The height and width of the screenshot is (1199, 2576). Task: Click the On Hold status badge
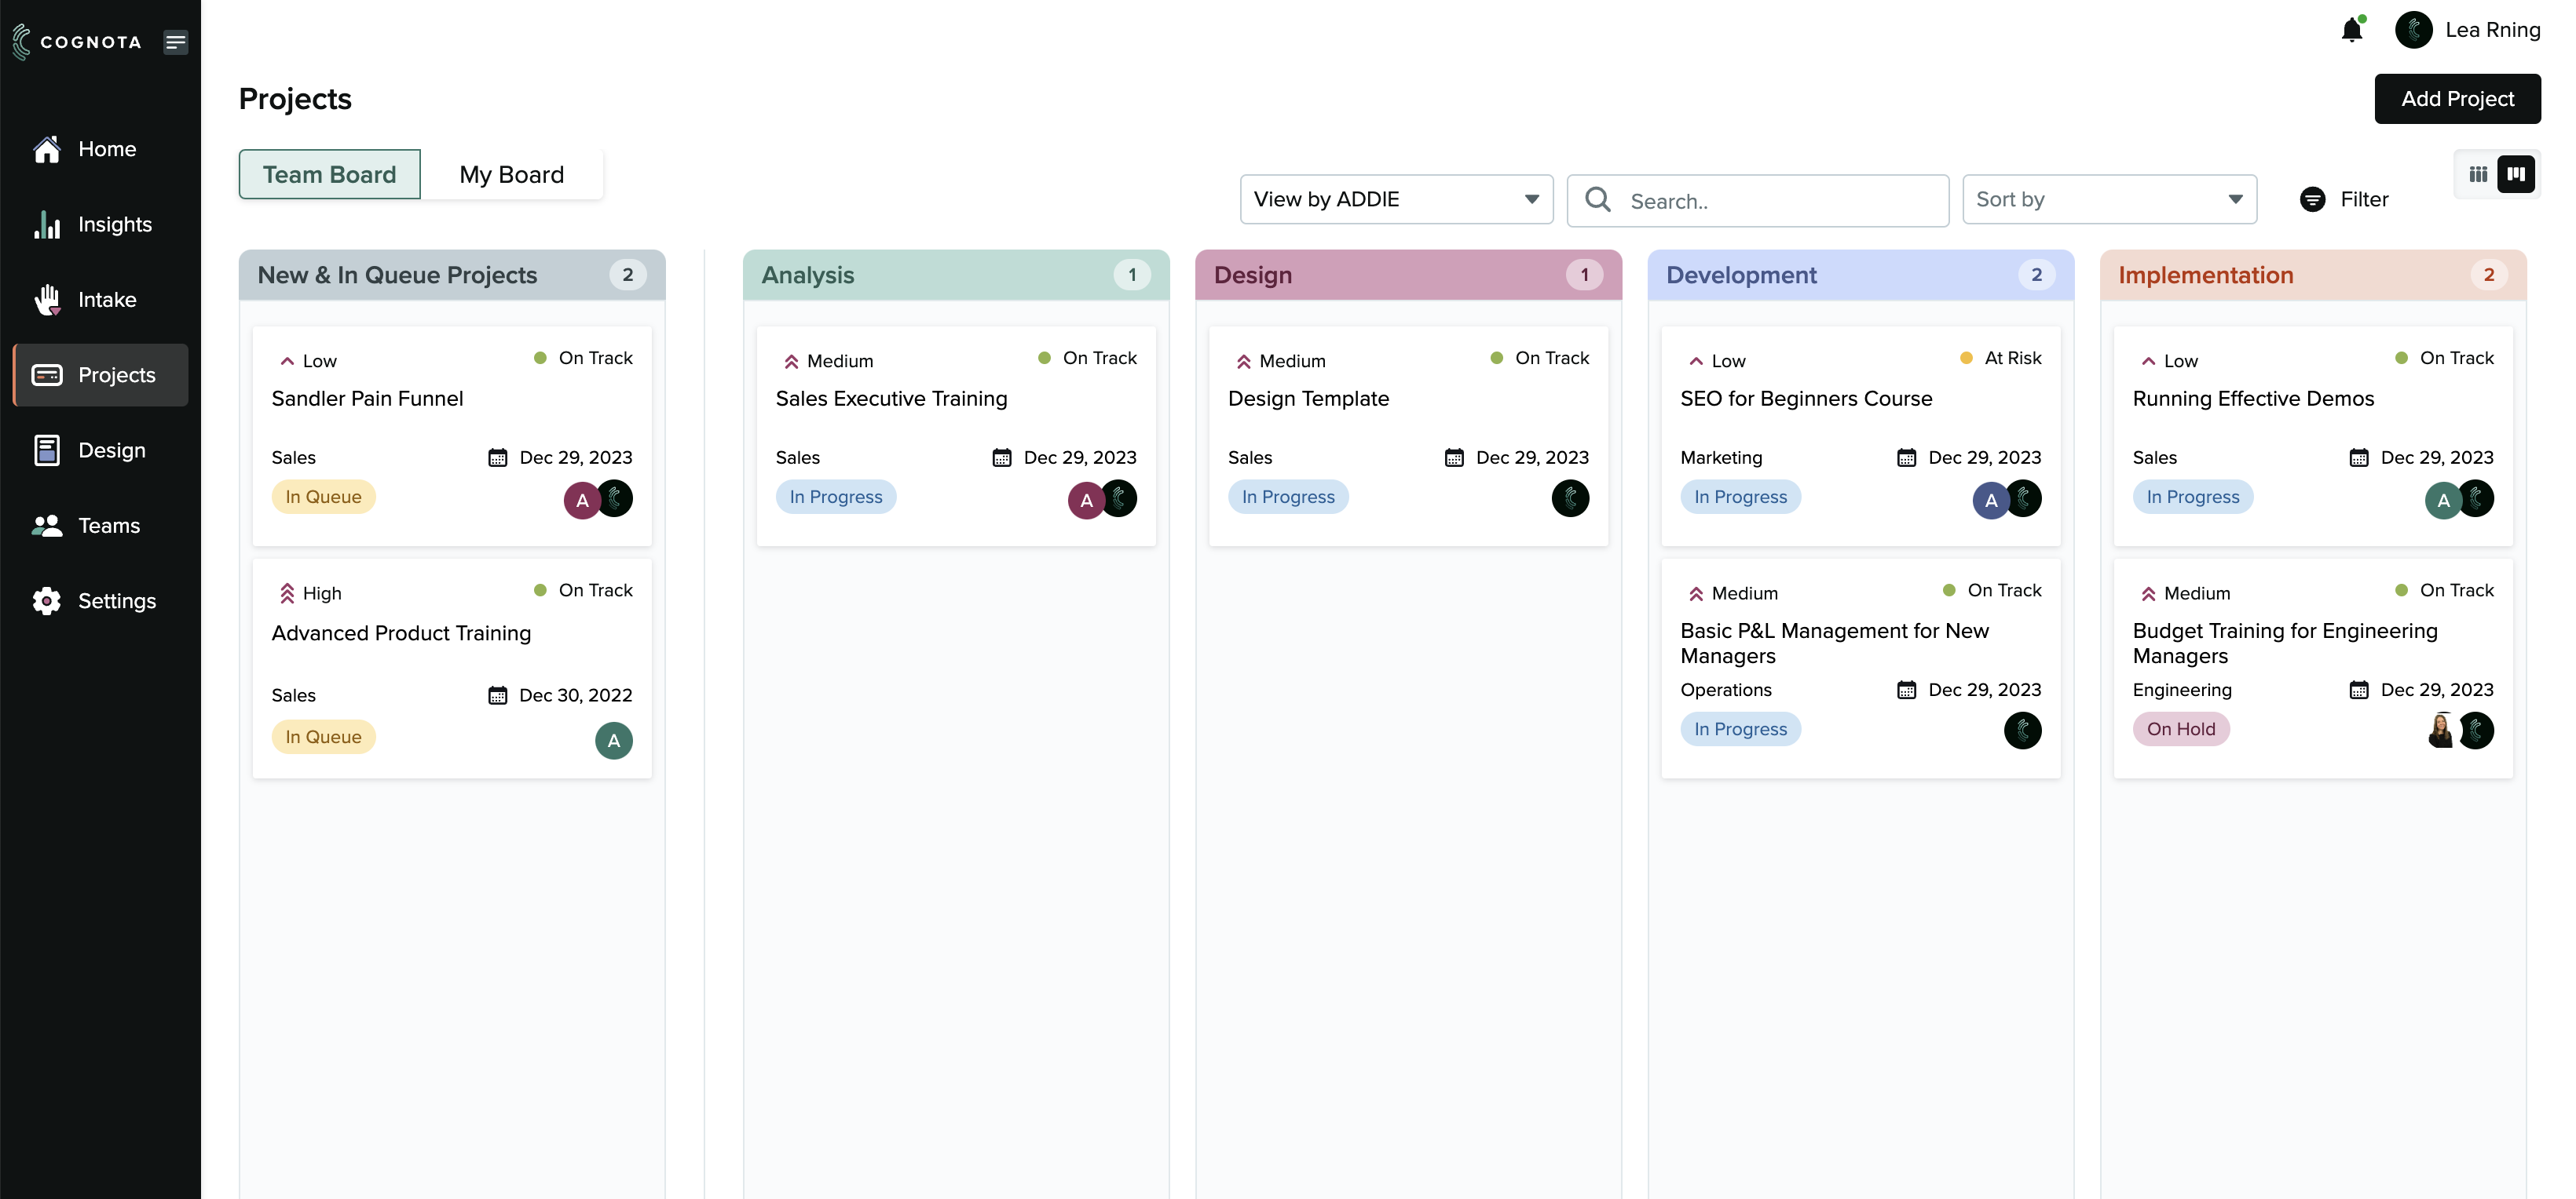point(2180,730)
